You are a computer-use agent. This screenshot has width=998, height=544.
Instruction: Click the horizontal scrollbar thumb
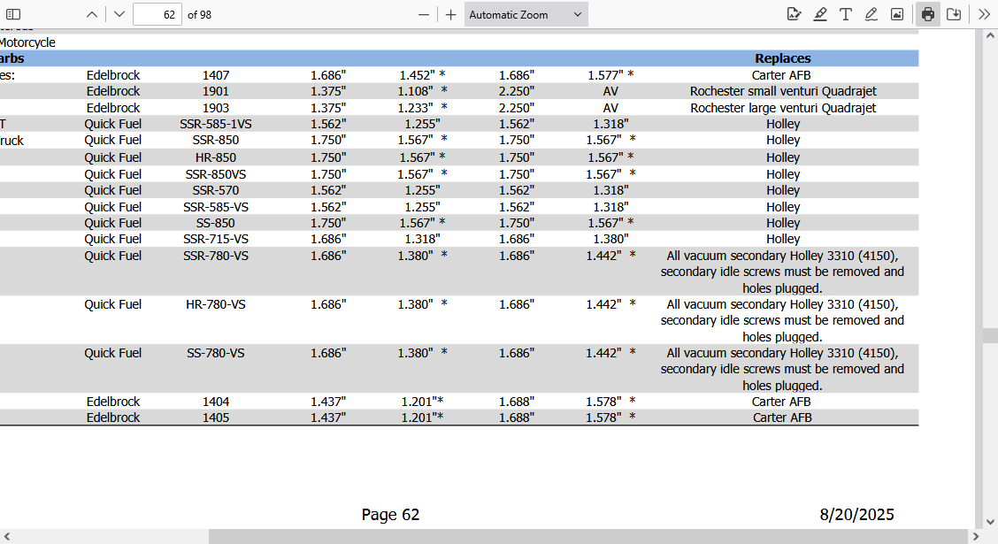(x=588, y=536)
